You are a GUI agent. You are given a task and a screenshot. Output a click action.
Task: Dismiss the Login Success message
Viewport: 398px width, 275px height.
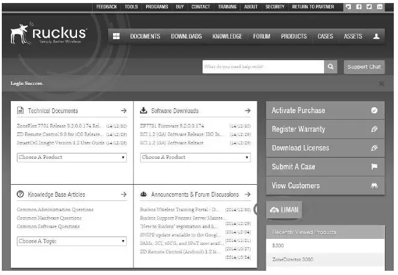click(x=381, y=84)
